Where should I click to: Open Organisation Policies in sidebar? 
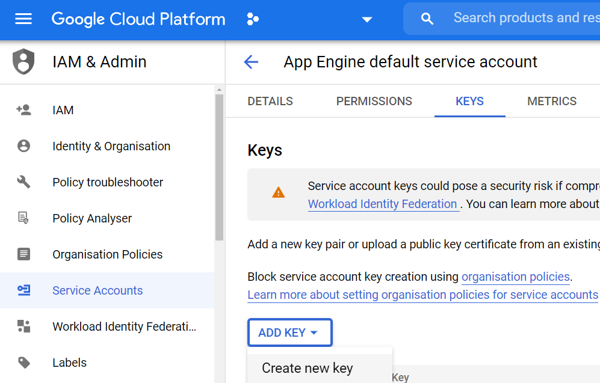pyautogui.click(x=107, y=254)
